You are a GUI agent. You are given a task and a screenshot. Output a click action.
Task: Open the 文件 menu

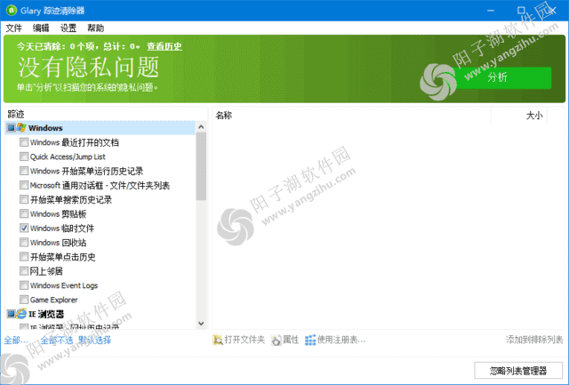pos(14,28)
